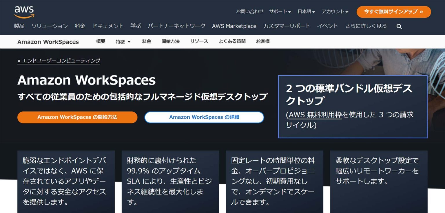Click 今すぐ無料サインアップ button
The height and width of the screenshot is (213, 445).
point(393,12)
